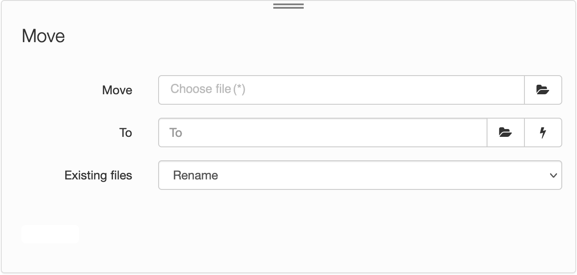577x275 pixels.
Task: Select the Rename option text
Action: pos(196,176)
